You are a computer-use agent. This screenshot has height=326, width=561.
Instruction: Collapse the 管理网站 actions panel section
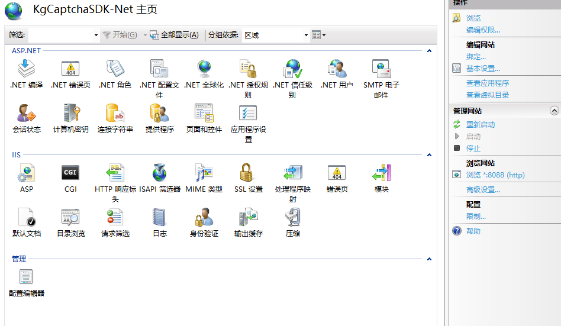pyautogui.click(x=554, y=111)
